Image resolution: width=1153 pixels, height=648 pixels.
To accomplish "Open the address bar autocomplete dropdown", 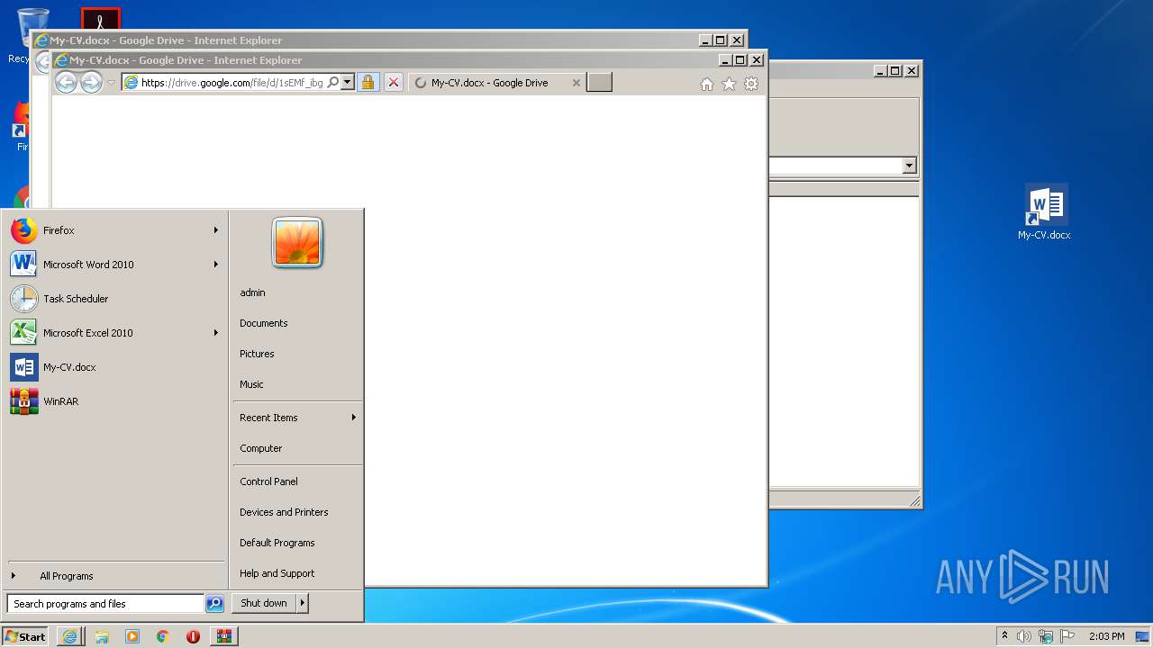I will click(x=348, y=83).
